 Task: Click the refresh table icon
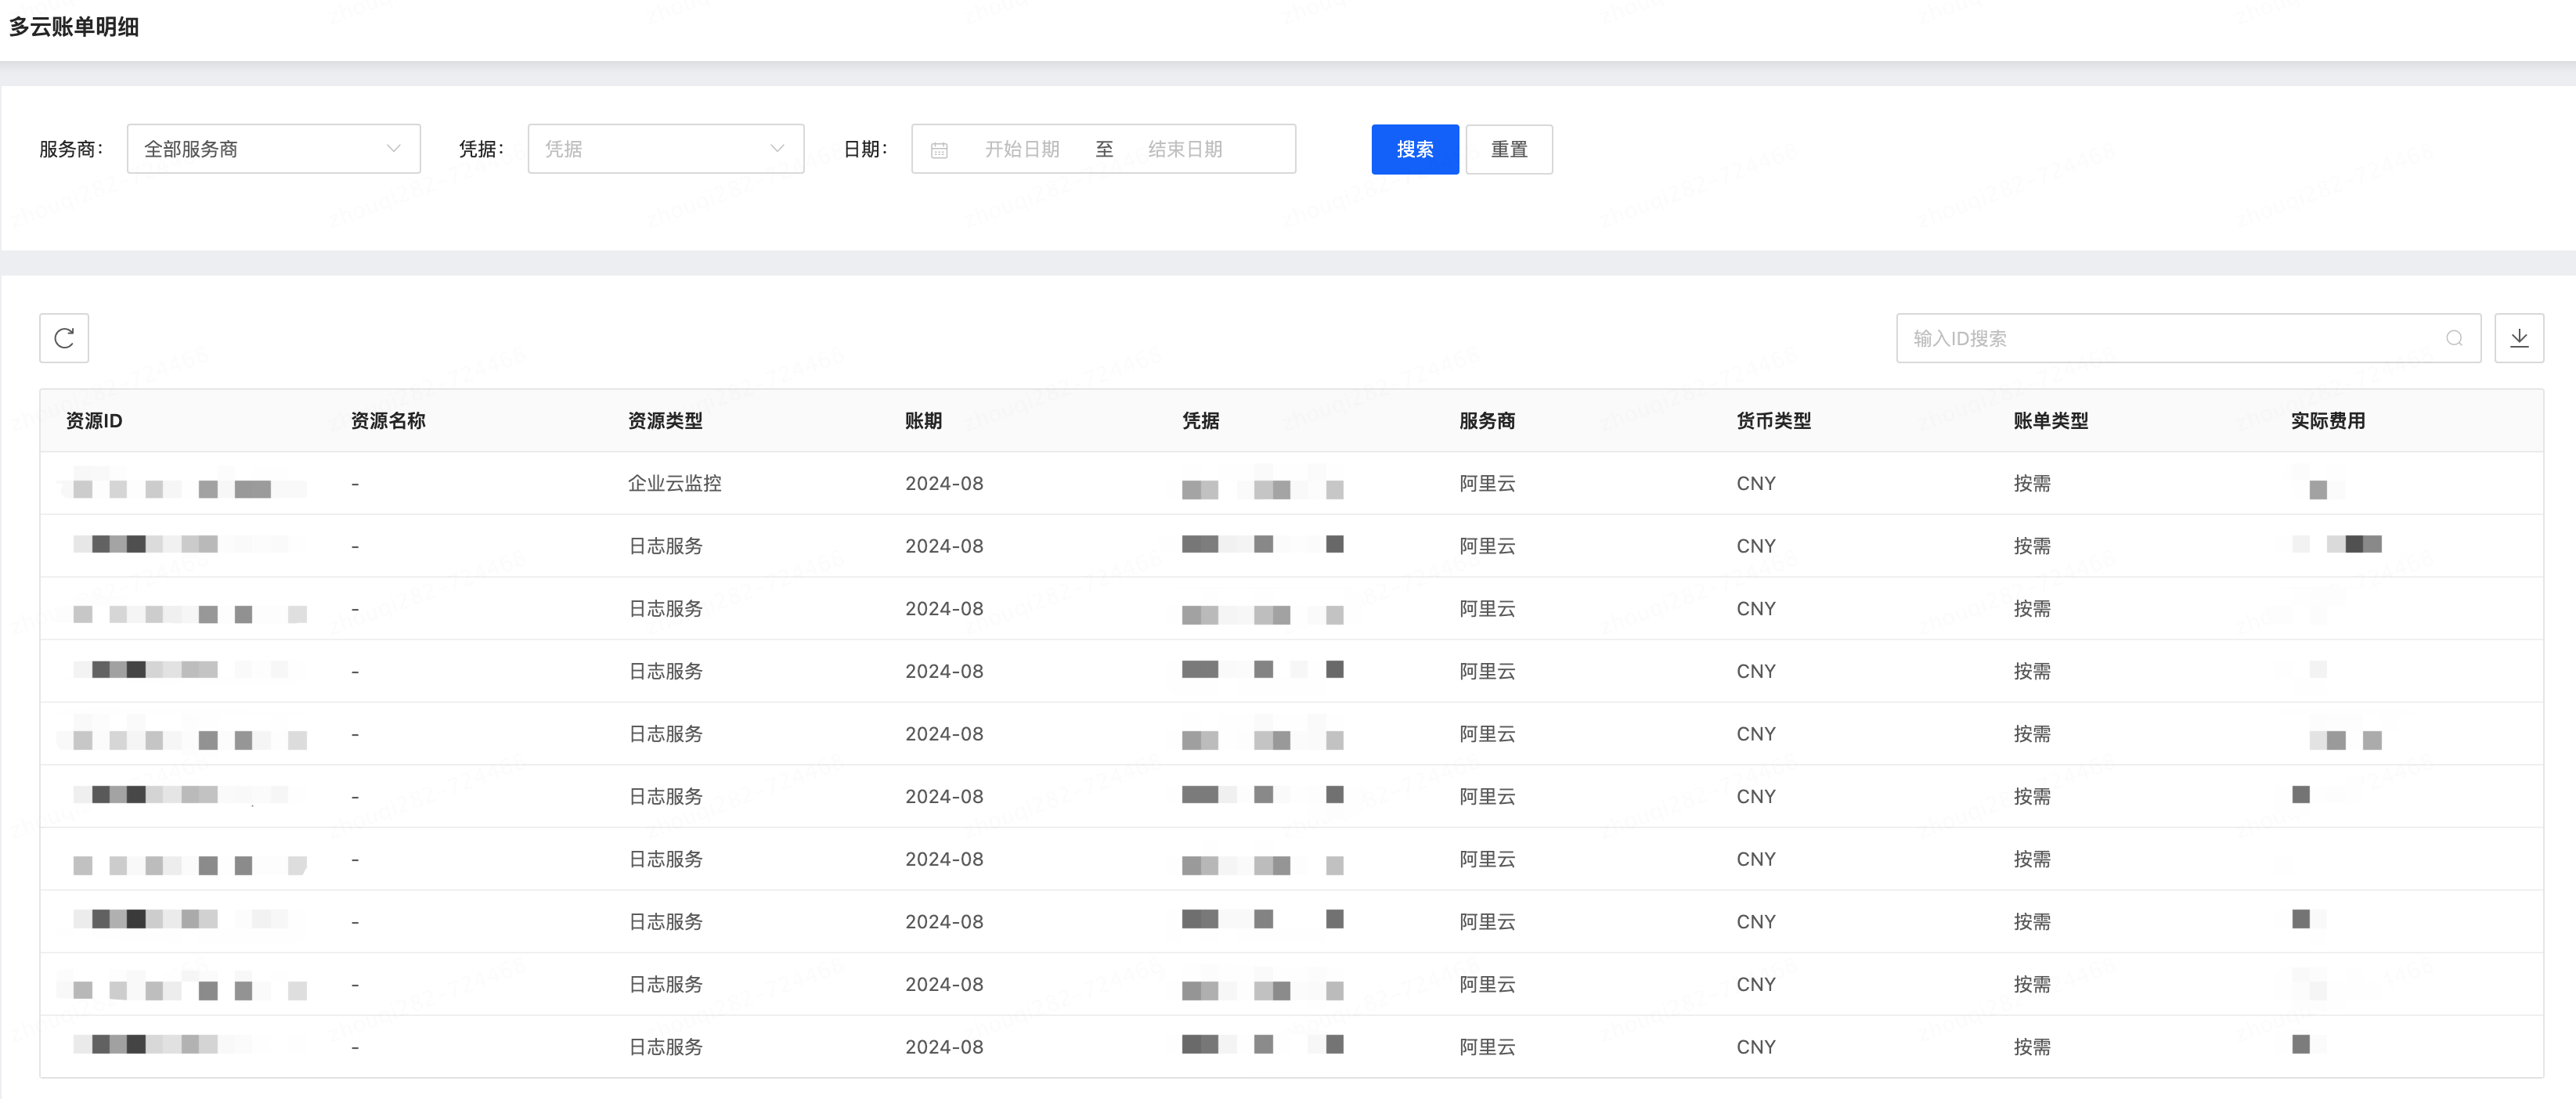64,338
